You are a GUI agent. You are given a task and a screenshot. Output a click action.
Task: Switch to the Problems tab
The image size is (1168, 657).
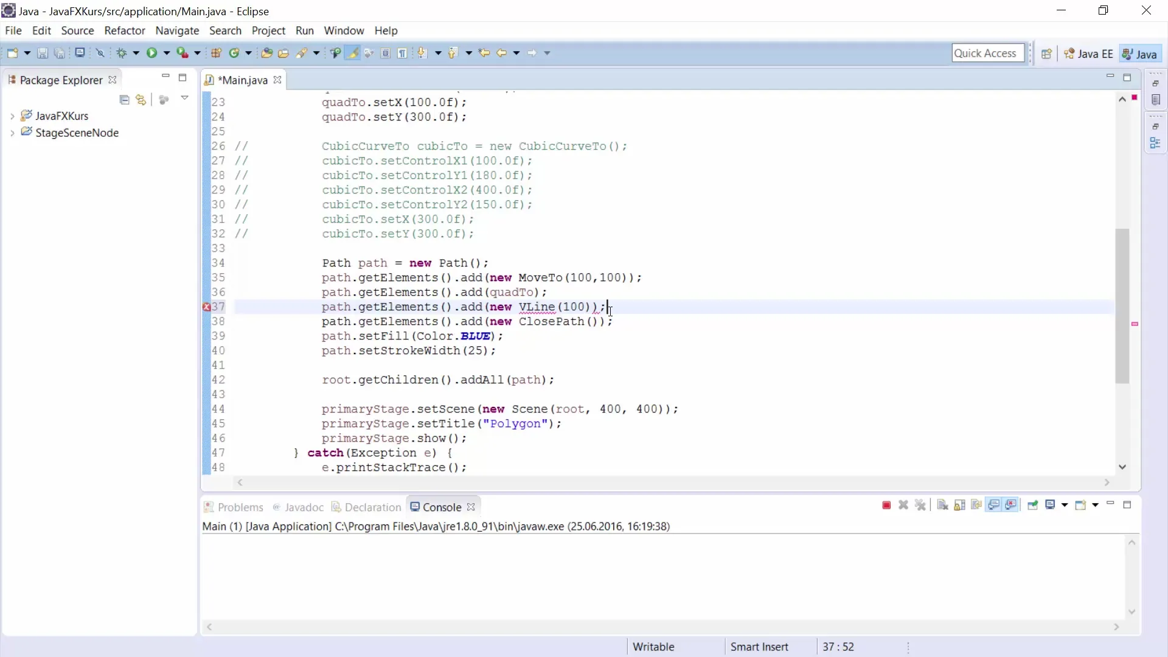tap(234, 507)
